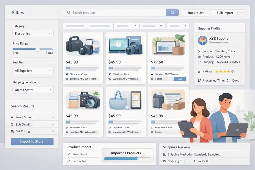The width and height of the screenshot is (255, 170).
Task: Click the Supplier icon on the camera bag card
Action: point(67,79)
